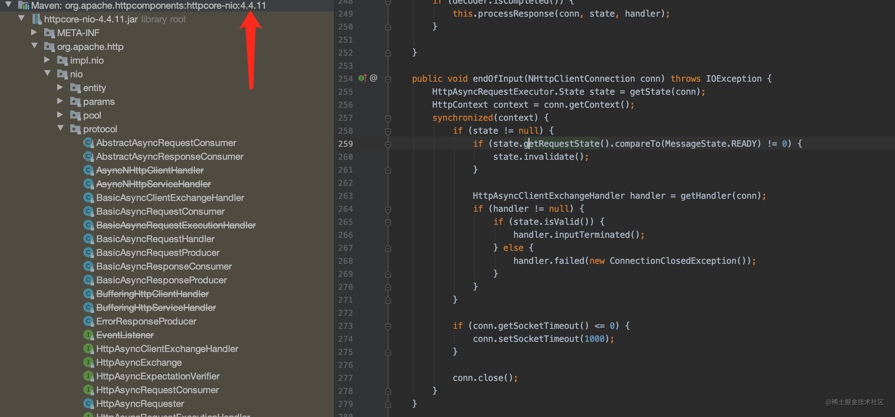
Task: Click the httpcore-nio-4.4.11.jar archive icon
Action: click(x=37, y=19)
